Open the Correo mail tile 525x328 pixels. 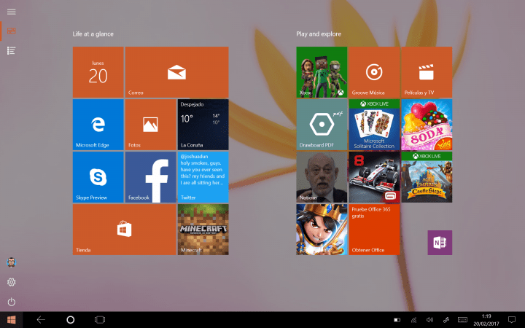(176, 72)
